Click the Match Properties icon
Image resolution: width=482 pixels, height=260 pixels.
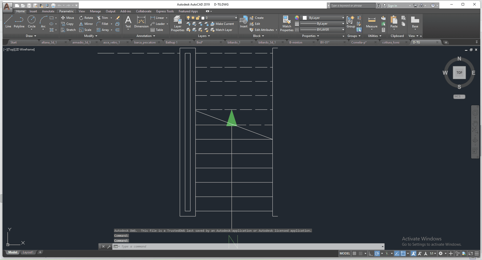(287, 23)
